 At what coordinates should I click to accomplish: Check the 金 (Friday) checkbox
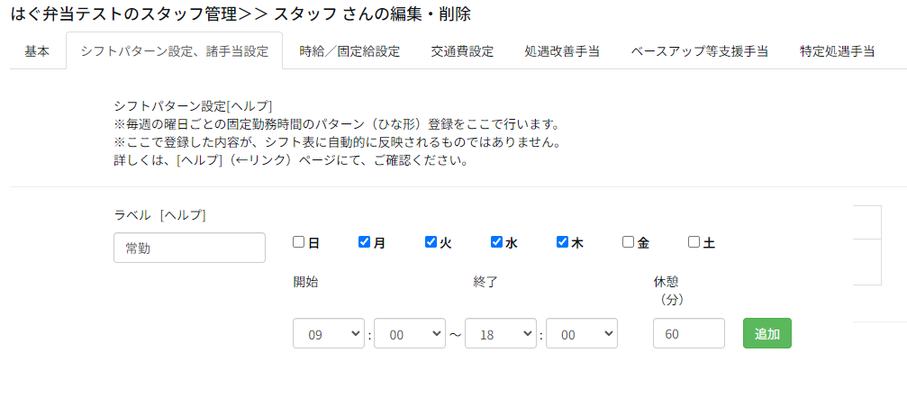629,242
